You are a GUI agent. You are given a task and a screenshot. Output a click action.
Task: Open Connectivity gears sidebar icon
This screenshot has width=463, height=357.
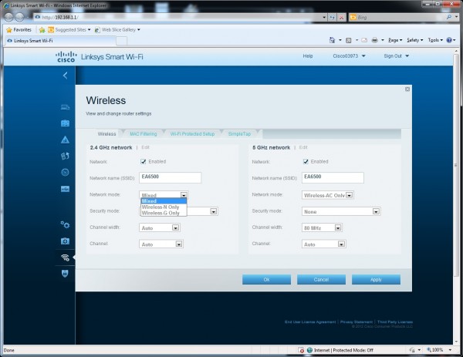click(x=66, y=225)
